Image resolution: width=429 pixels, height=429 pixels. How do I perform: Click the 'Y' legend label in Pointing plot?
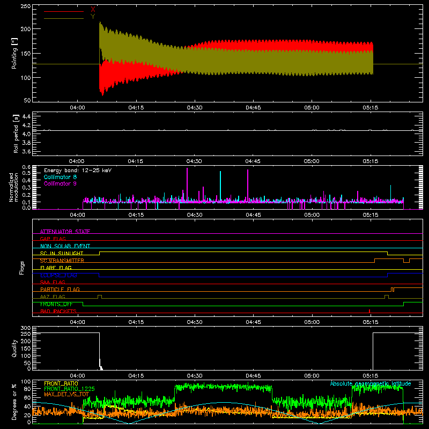point(93,17)
